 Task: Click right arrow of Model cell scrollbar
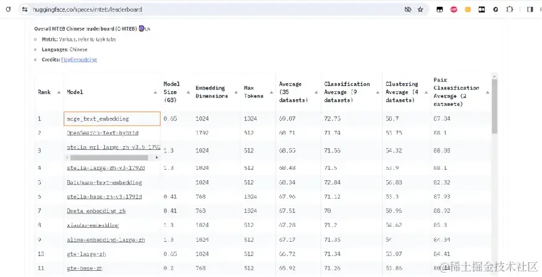point(156,158)
